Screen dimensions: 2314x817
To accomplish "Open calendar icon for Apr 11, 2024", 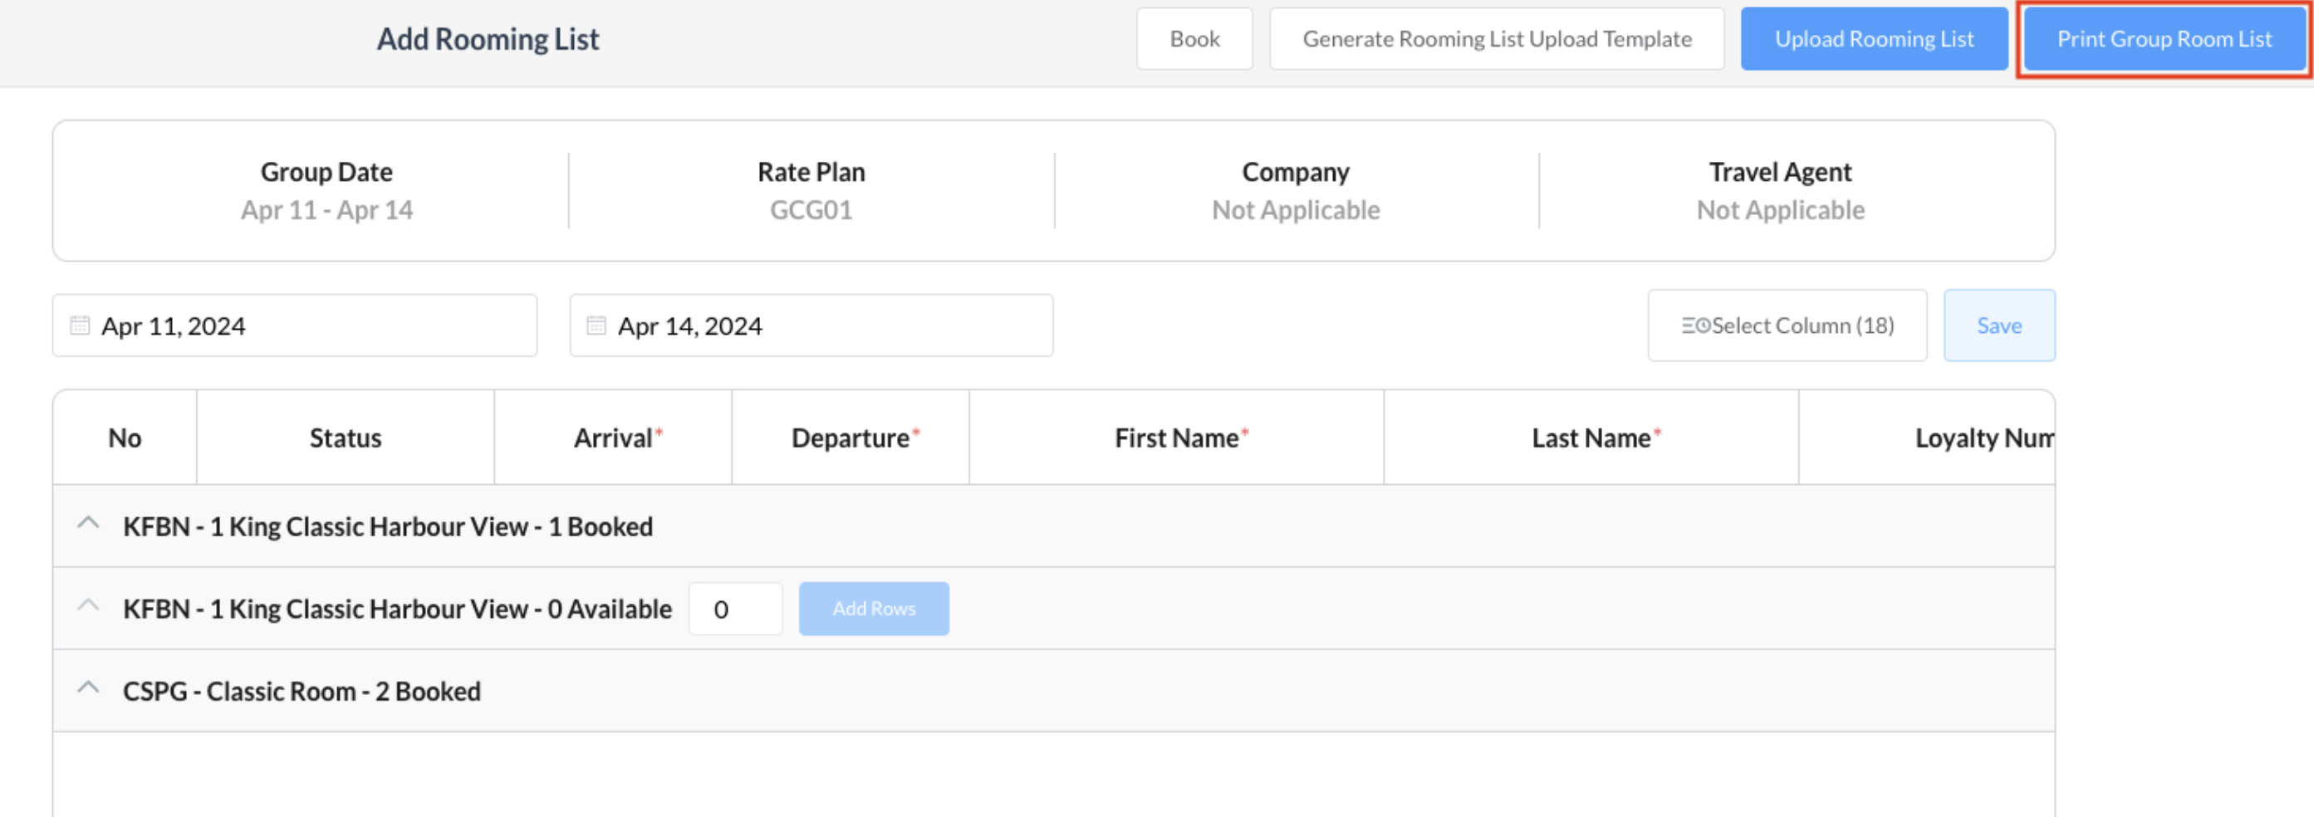I will [x=80, y=325].
